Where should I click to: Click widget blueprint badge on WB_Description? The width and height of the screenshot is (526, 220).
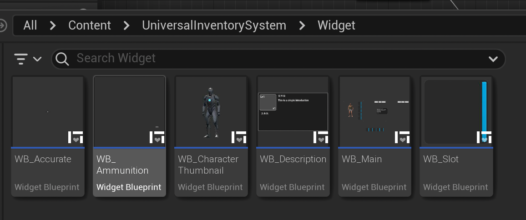tap(321, 137)
